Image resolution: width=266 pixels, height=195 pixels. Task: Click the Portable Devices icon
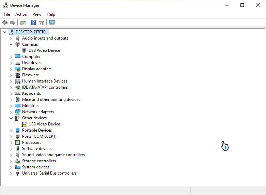pyautogui.click(x=18, y=130)
